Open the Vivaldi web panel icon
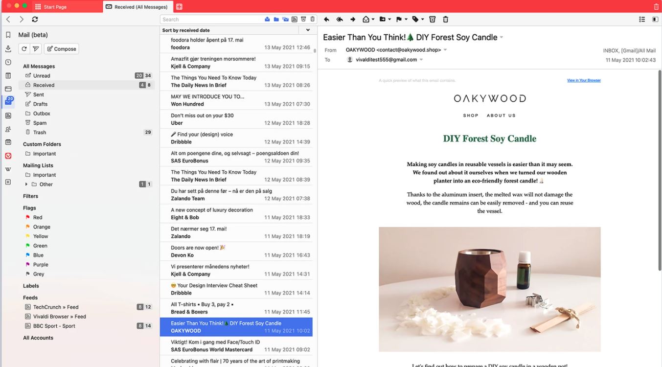The width and height of the screenshot is (662, 367). [8, 156]
